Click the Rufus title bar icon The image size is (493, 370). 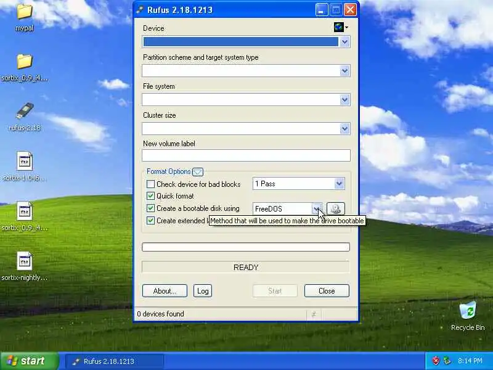coord(140,10)
